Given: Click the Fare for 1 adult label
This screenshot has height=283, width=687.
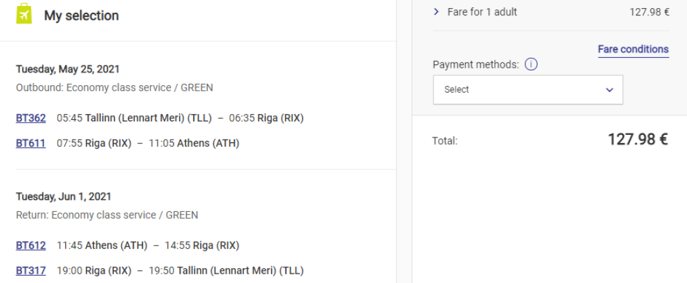Looking at the screenshot, I should click(x=482, y=11).
